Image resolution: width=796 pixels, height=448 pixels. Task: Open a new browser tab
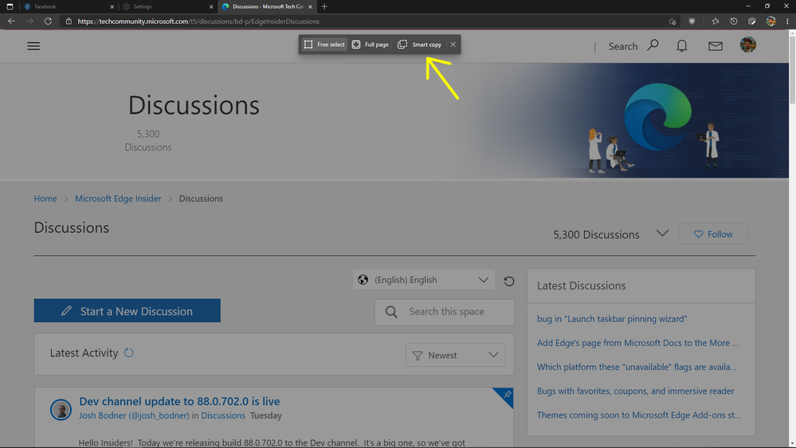pos(324,6)
